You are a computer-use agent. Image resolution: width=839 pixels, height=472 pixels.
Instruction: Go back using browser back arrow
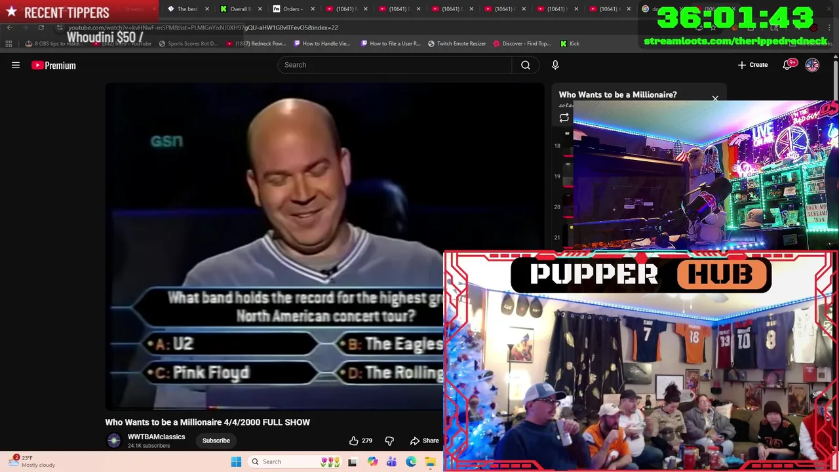pos(9,28)
